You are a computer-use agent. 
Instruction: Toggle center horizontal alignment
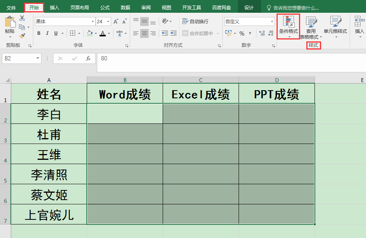[x=144, y=33]
